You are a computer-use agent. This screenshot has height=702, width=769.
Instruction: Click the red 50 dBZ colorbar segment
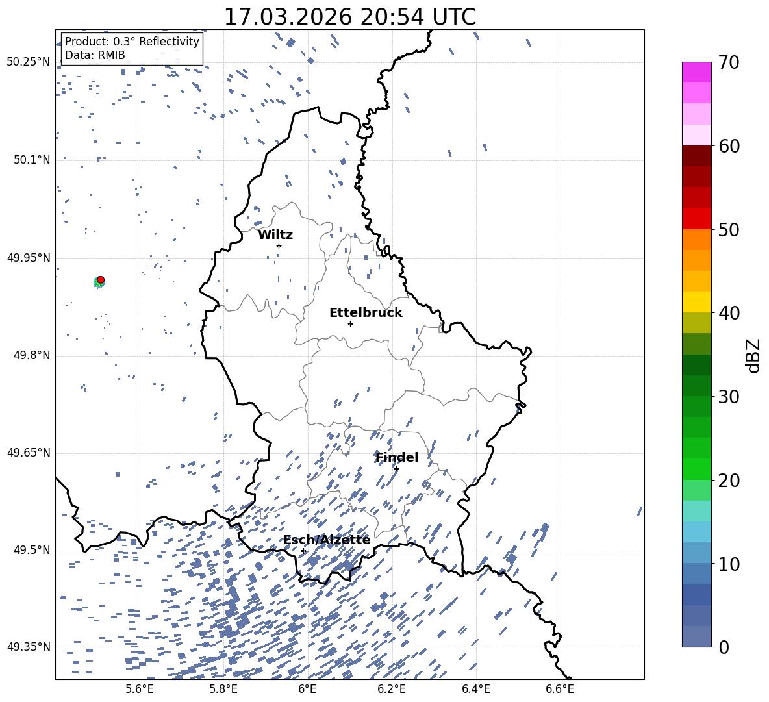pos(696,219)
